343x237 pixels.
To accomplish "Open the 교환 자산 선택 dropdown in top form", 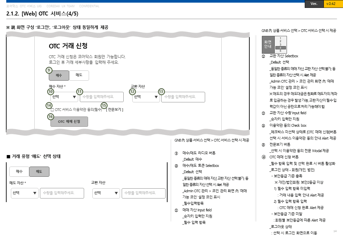I will [146, 97].
